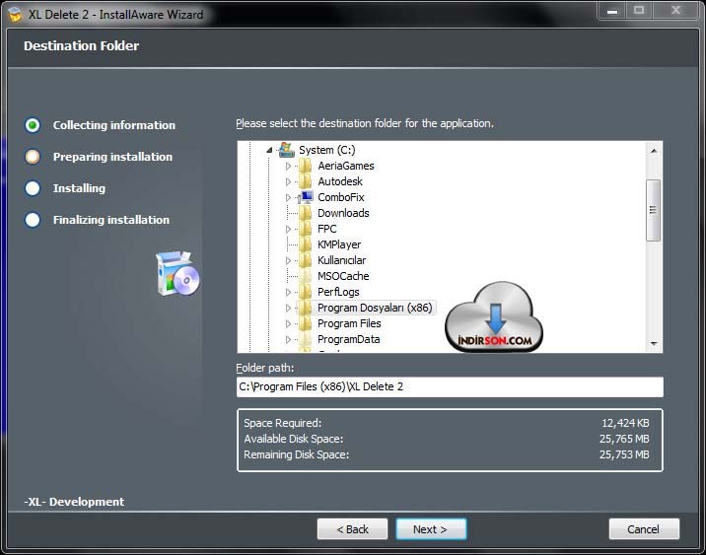
Task: Click the Program Files folder icon
Action: (x=306, y=323)
